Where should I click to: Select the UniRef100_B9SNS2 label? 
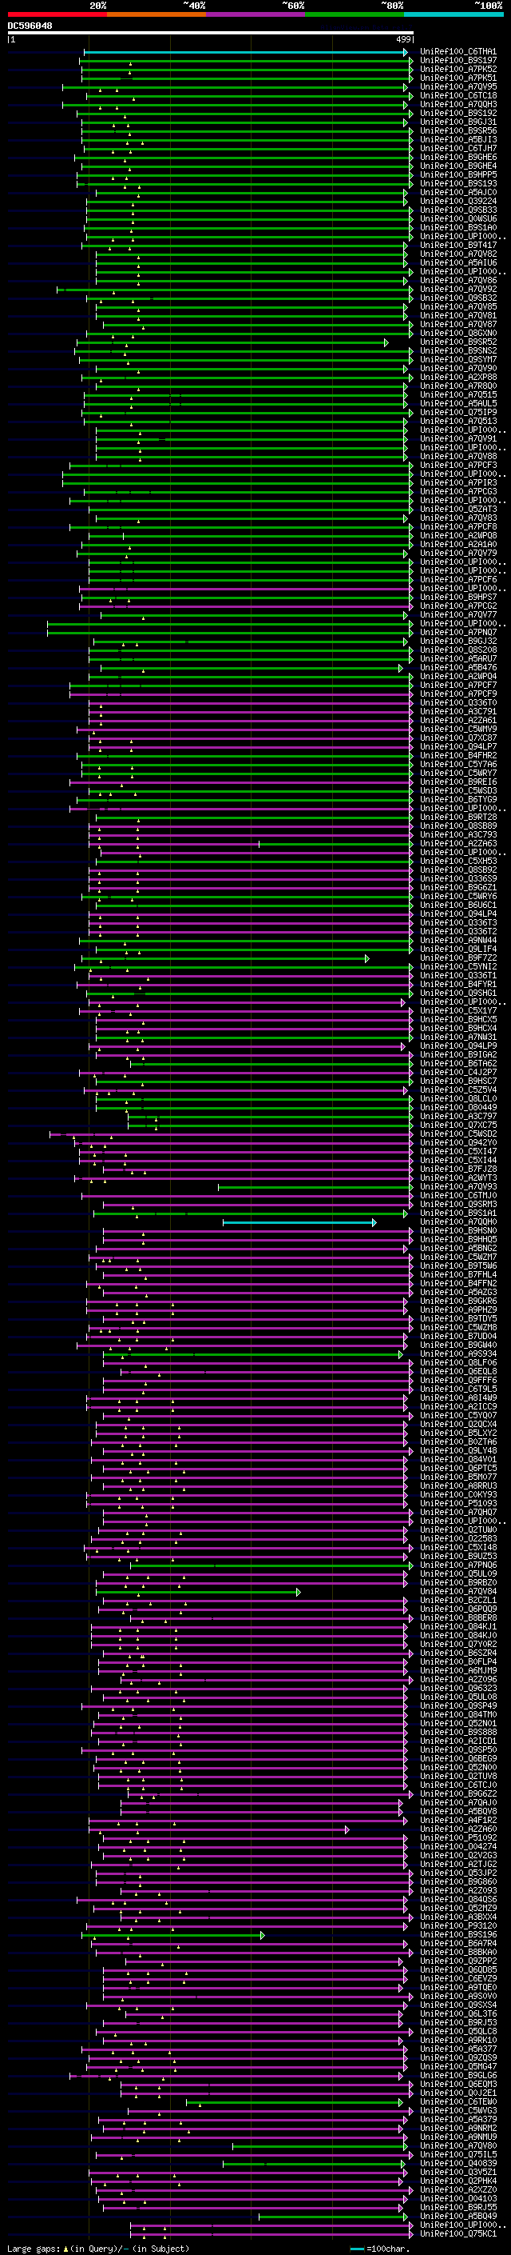(458, 350)
